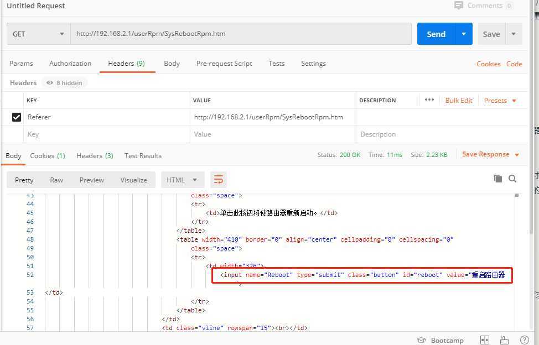The width and height of the screenshot is (539, 345).
Task: Expand the arrow next to Send button
Action: [x=464, y=34]
